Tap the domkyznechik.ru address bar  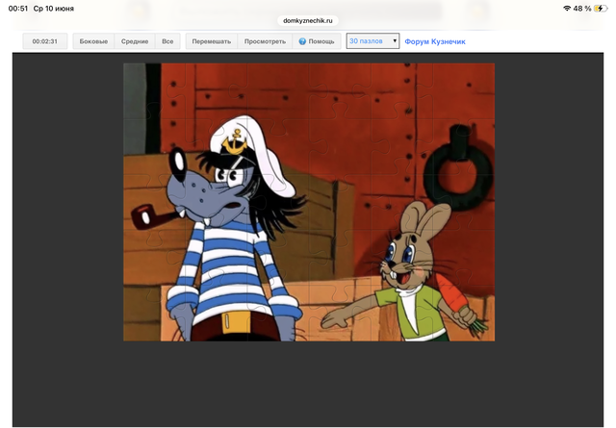(x=308, y=20)
